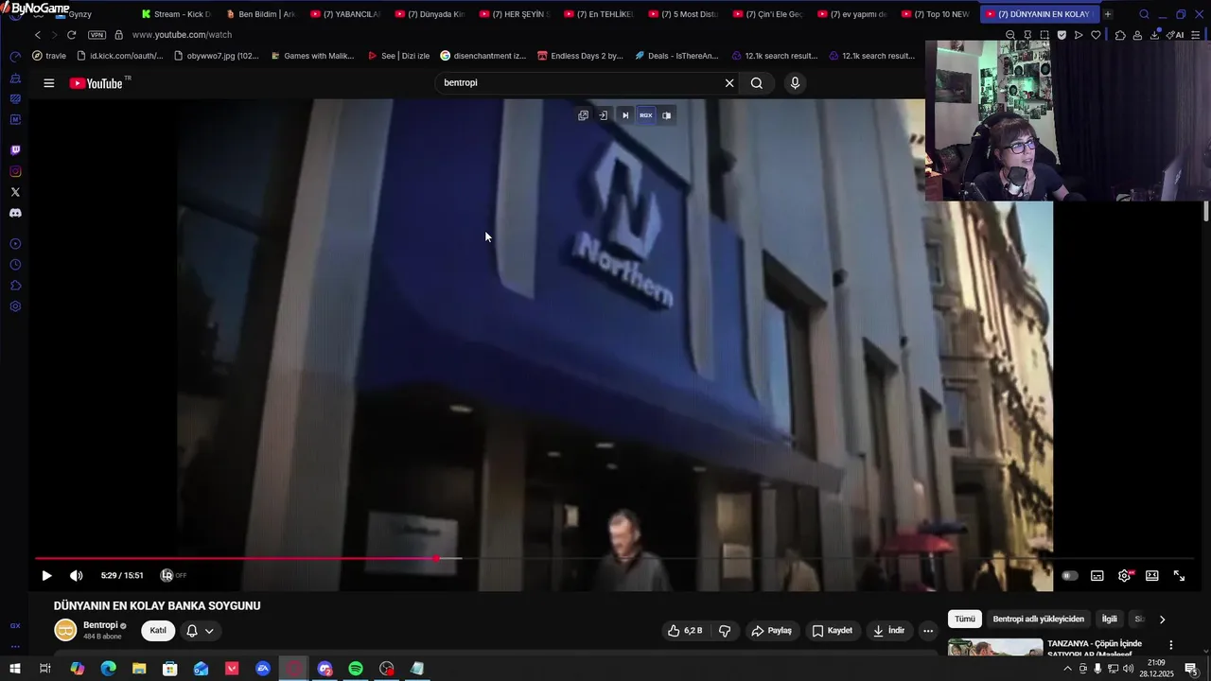Open more actions three-dot menu
The width and height of the screenshot is (1211, 681).
coord(928,631)
